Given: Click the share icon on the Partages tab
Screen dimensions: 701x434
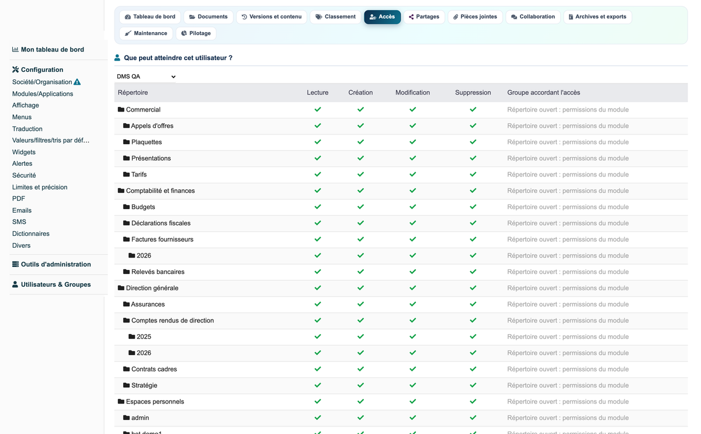Looking at the screenshot, I should click(411, 17).
